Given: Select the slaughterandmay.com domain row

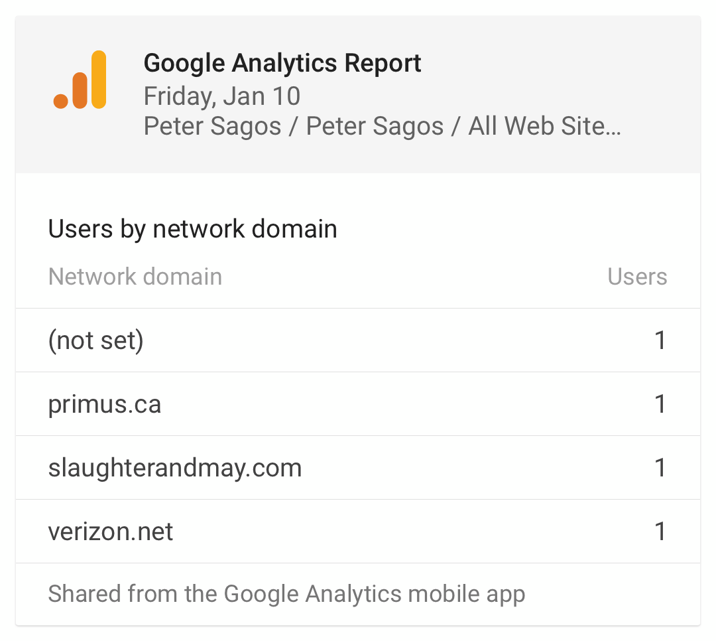Looking at the screenshot, I should [358, 467].
